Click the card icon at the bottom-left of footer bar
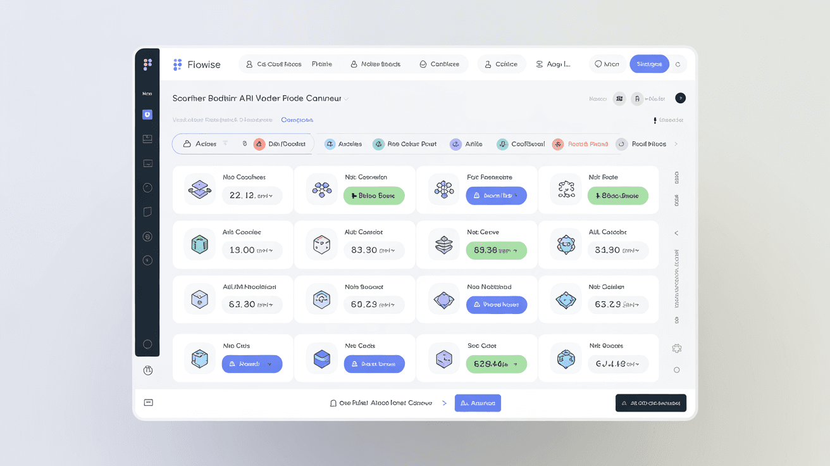This screenshot has width=830, height=466. click(x=149, y=402)
